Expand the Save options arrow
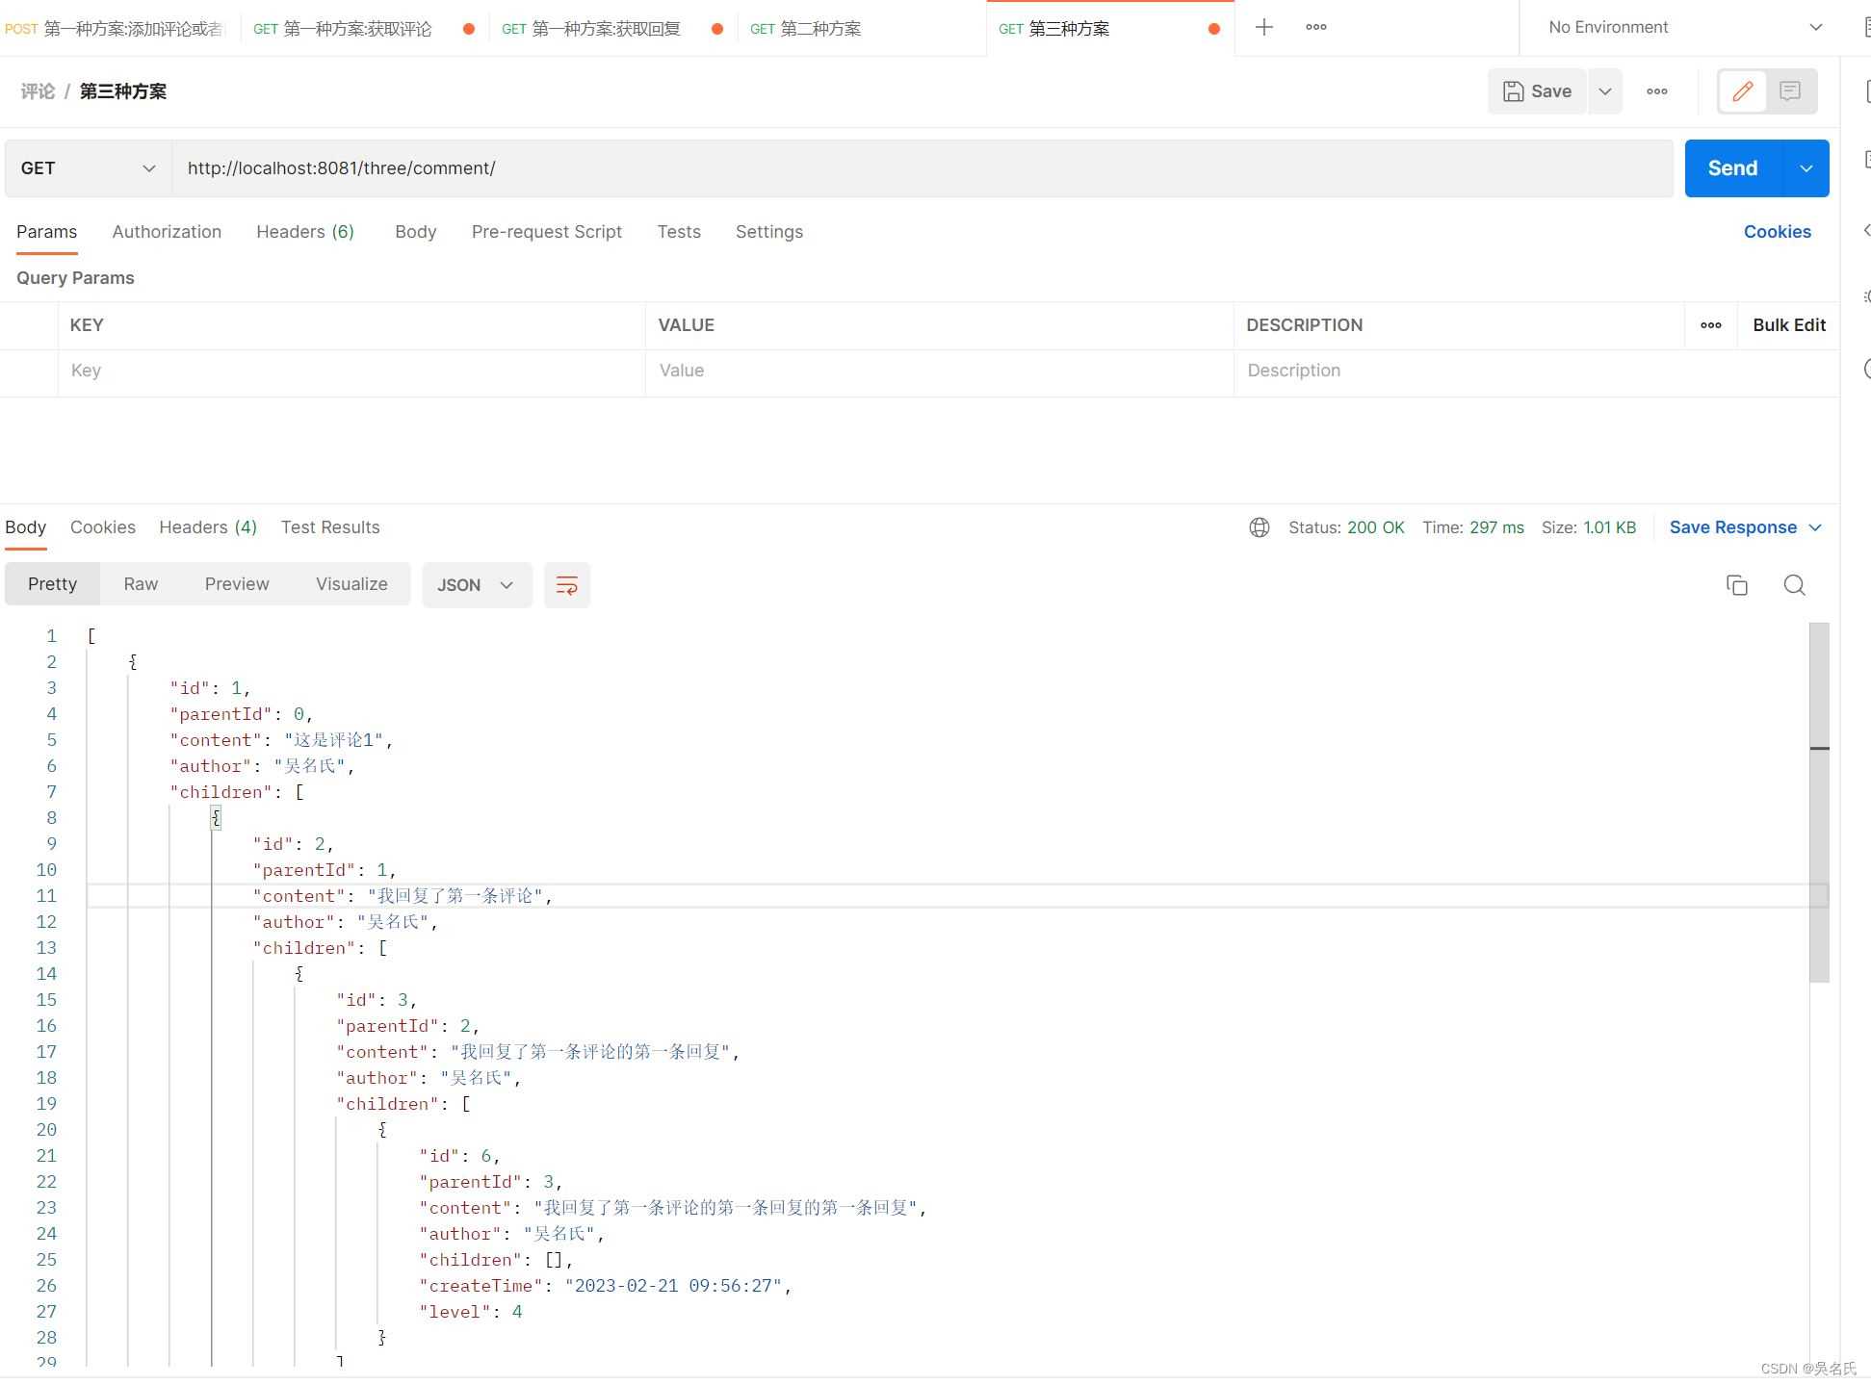The width and height of the screenshot is (1871, 1385). [x=1605, y=91]
